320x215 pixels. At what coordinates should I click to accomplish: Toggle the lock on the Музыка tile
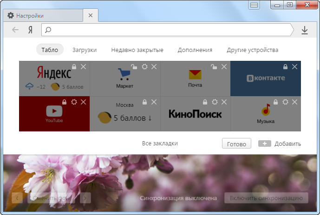click(x=275, y=102)
